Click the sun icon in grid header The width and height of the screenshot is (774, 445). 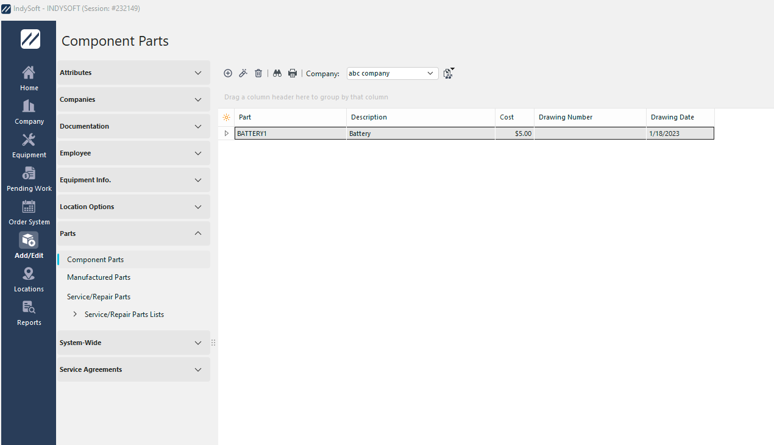[x=226, y=117]
